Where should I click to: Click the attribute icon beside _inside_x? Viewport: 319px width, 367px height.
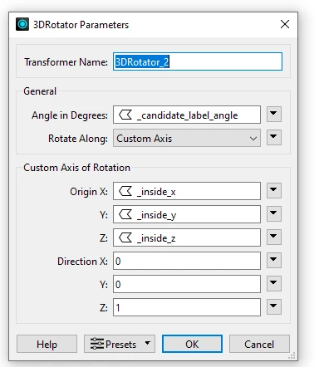[x=125, y=191]
